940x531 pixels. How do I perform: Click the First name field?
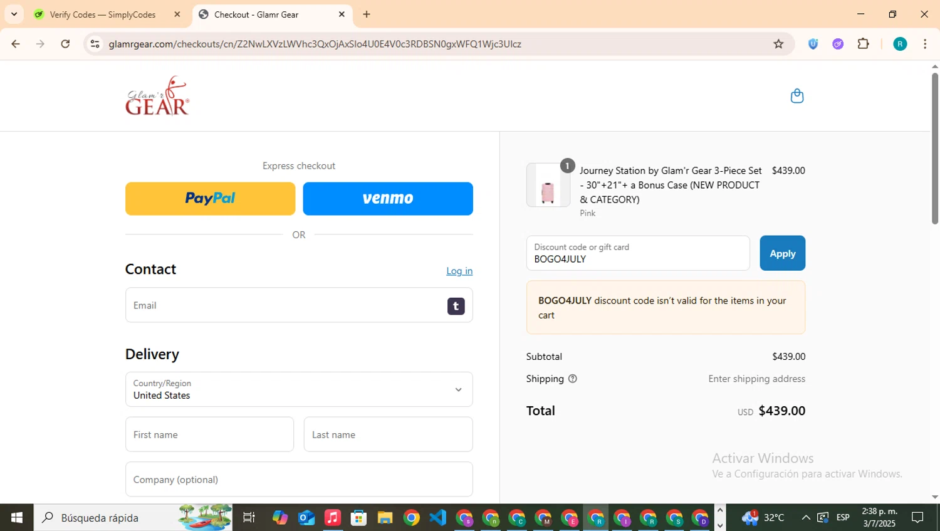(209, 434)
